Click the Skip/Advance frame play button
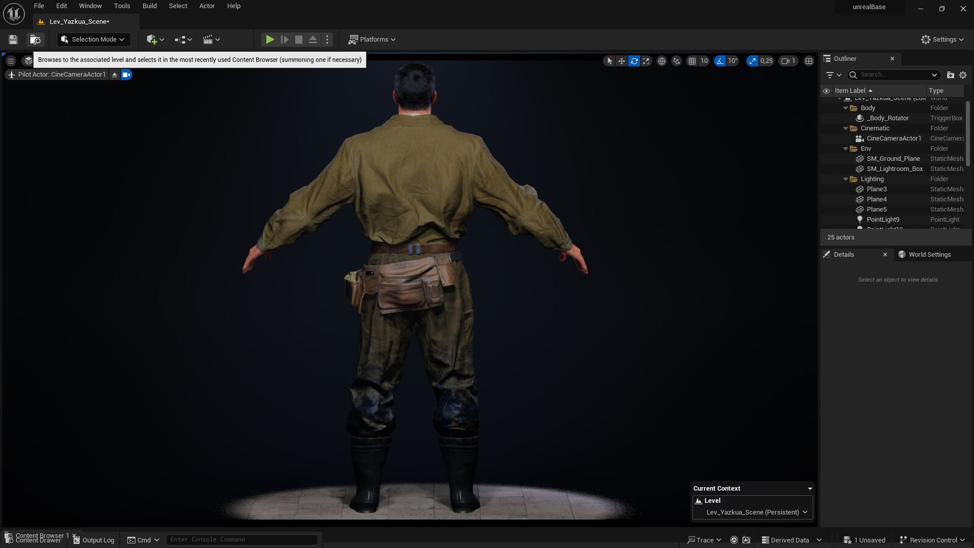The image size is (974, 548). (x=284, y=40)
